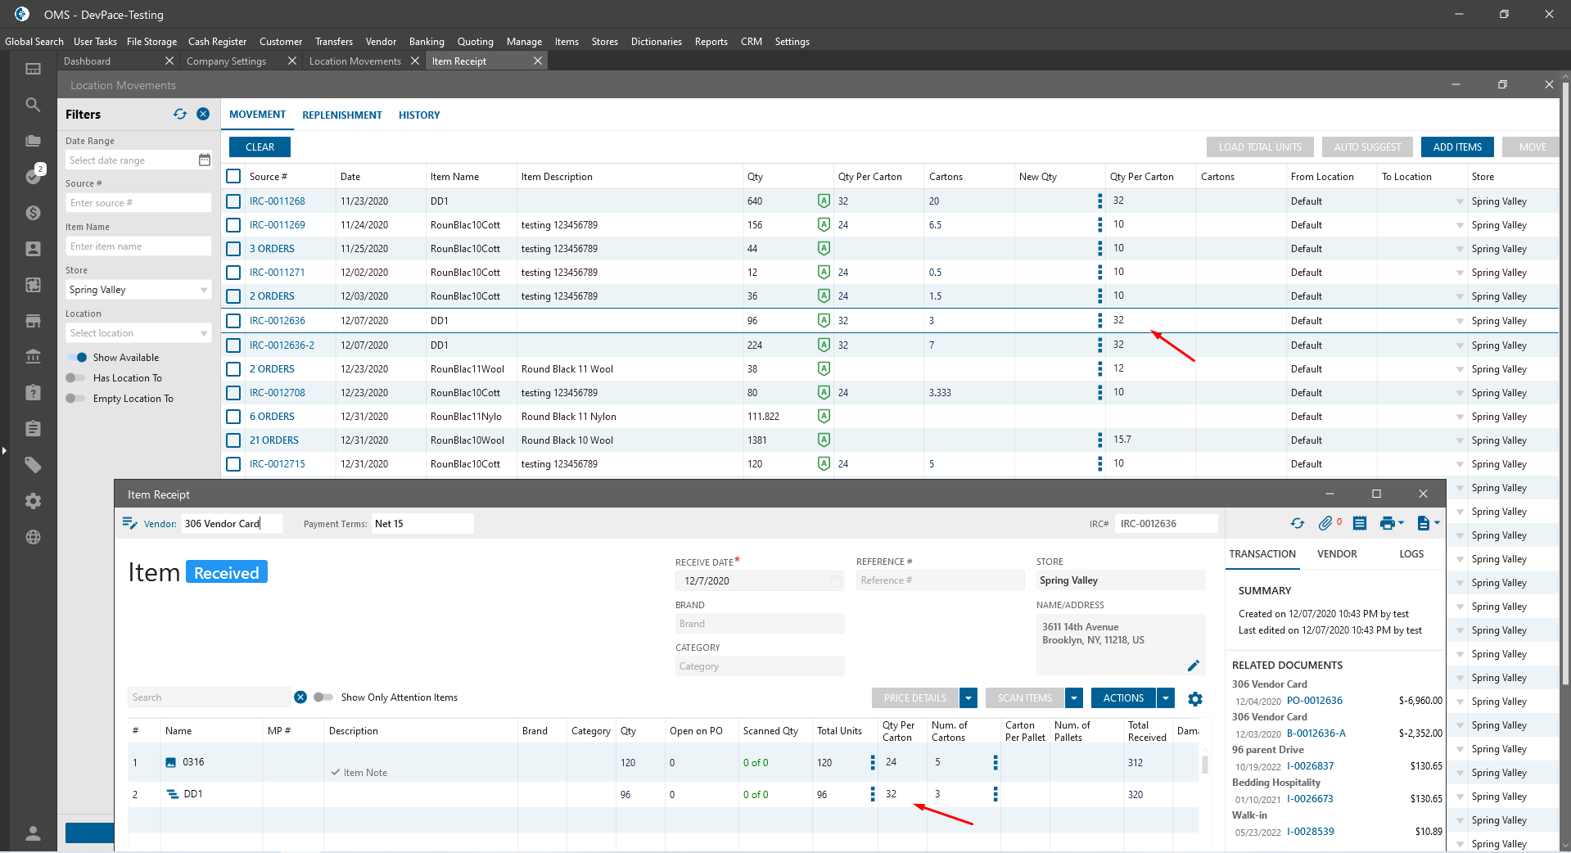Click into the Source # filter field
Image resolution: width=1571 pixels, height=853 pixels.
pos(138,203)
